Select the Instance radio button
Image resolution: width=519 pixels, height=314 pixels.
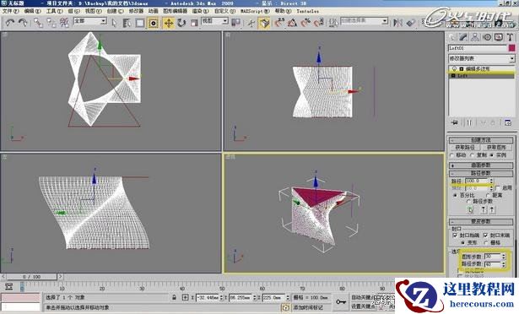point(491,155)
